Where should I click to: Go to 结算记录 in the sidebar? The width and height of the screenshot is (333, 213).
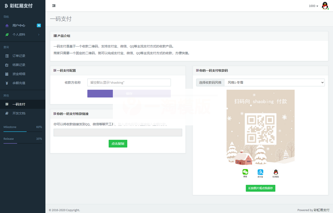(x=19, y=65)
